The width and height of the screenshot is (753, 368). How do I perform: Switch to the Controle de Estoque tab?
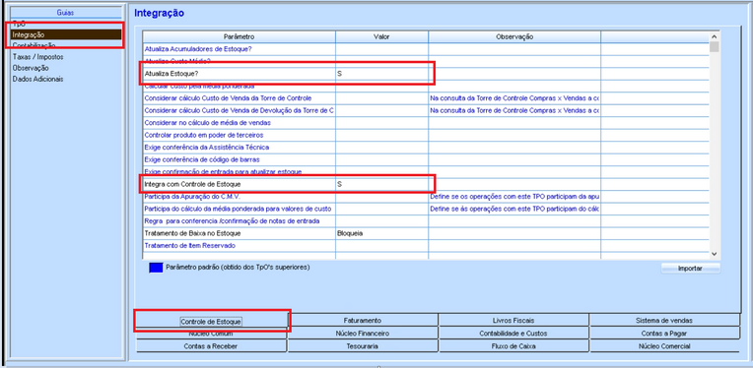pyautogui.click(x=211, y=321)
